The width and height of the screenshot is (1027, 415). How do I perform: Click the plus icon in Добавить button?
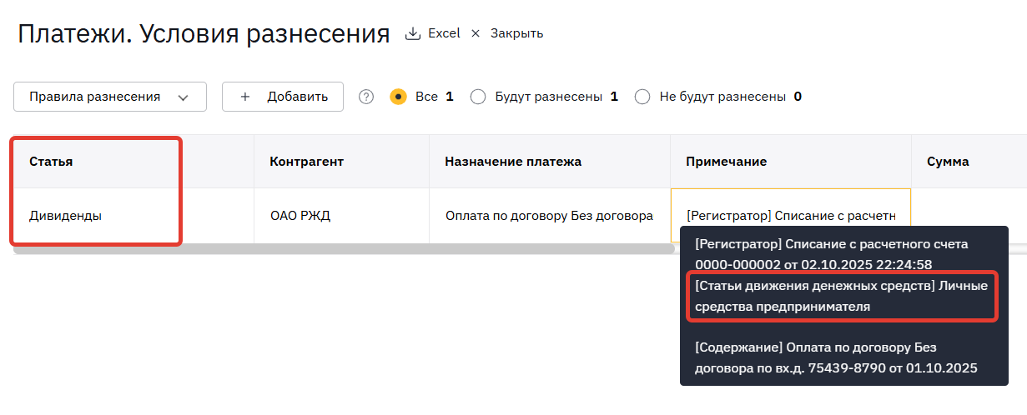245,97
